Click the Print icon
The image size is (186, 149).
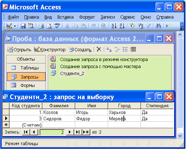pyautogui.click(x=41, y=26)
